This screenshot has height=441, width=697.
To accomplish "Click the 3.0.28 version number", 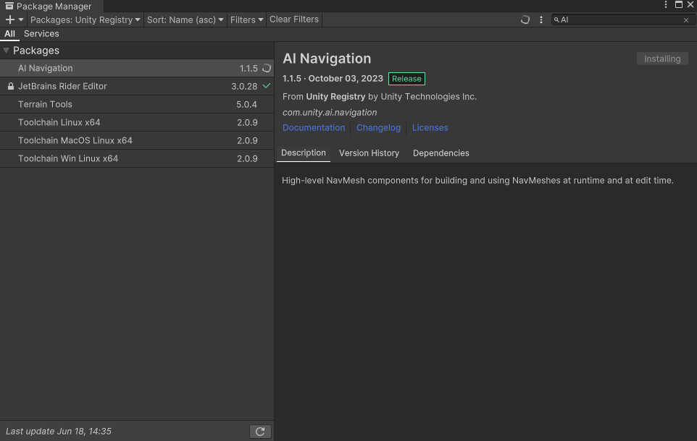I will pos(244,87).
